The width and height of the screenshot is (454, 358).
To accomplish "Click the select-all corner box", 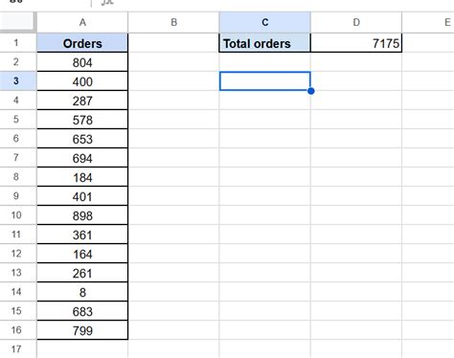I will click(18, 22).
